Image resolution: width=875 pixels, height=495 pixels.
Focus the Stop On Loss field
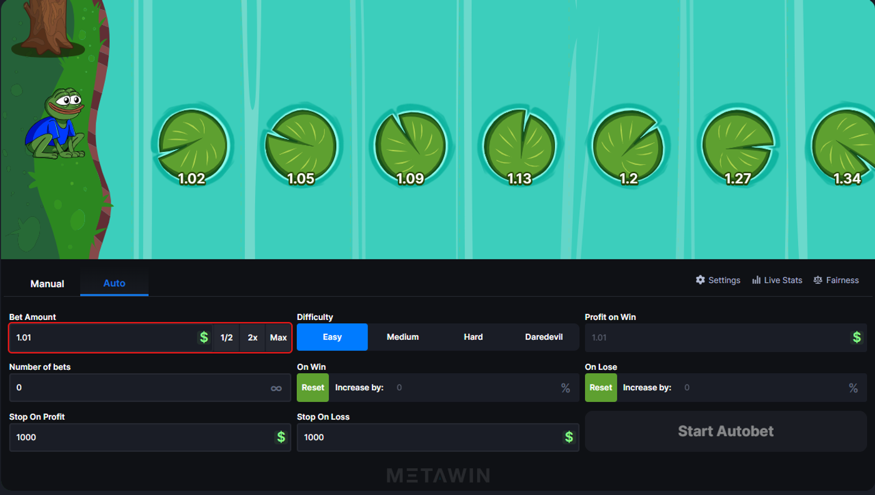(x=437, y=437)
